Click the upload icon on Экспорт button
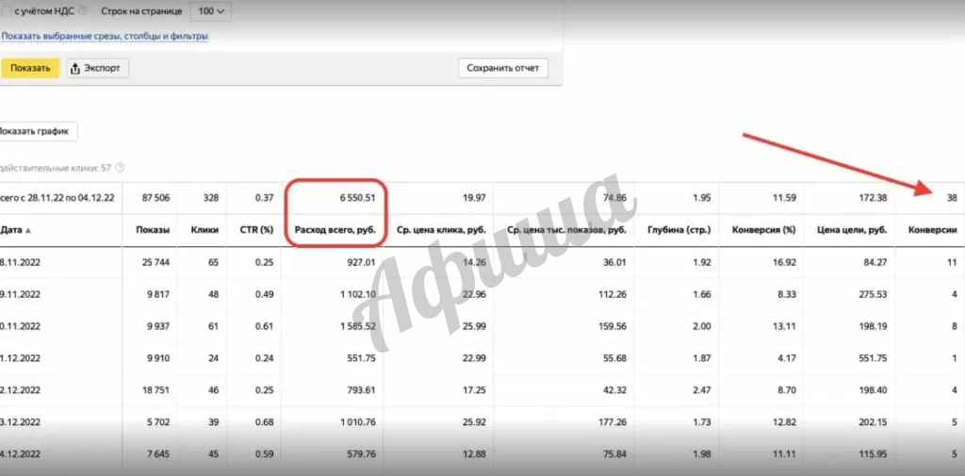The height and width of the screenshot is (476, 965). [x=75, y=69]
